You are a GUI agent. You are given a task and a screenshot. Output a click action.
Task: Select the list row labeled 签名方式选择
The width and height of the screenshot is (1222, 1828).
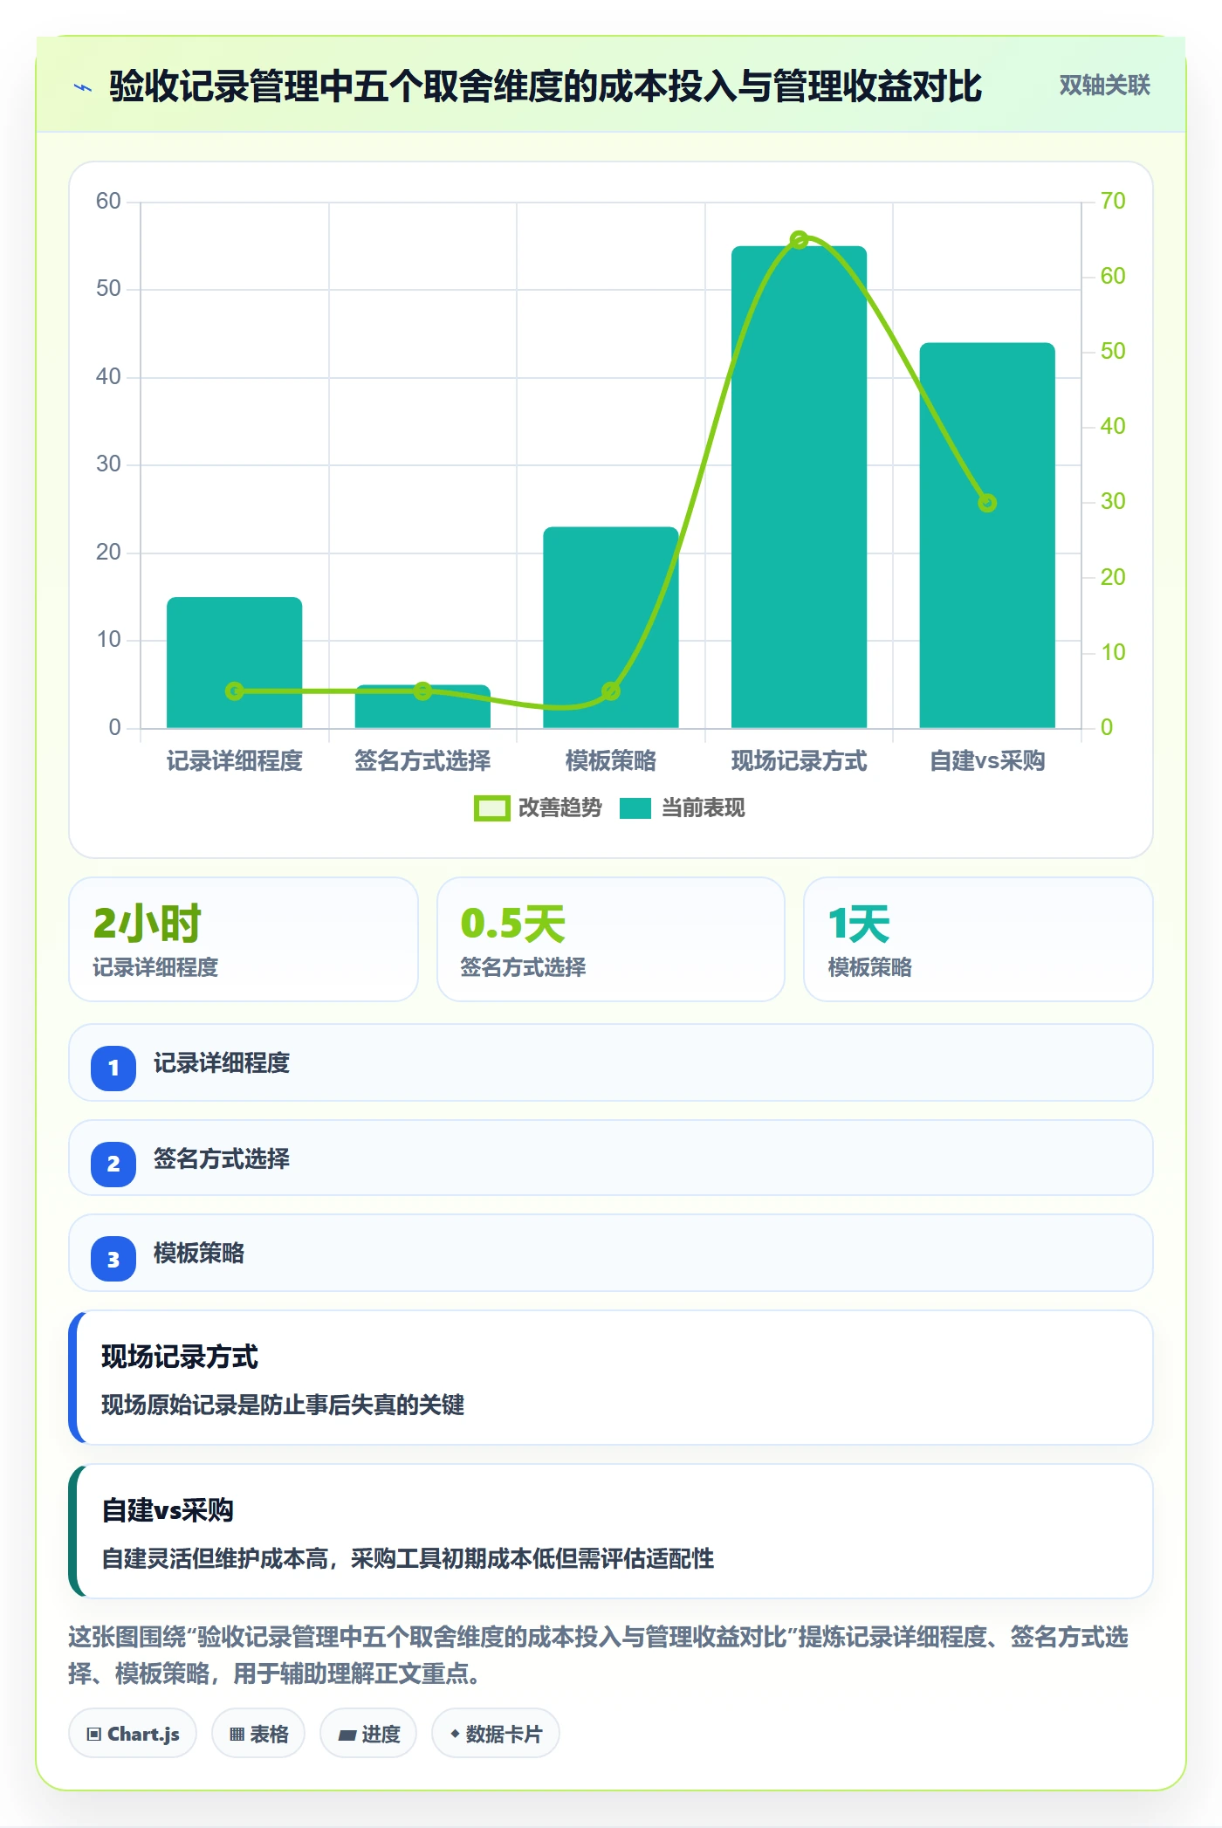coord(611,1158)
